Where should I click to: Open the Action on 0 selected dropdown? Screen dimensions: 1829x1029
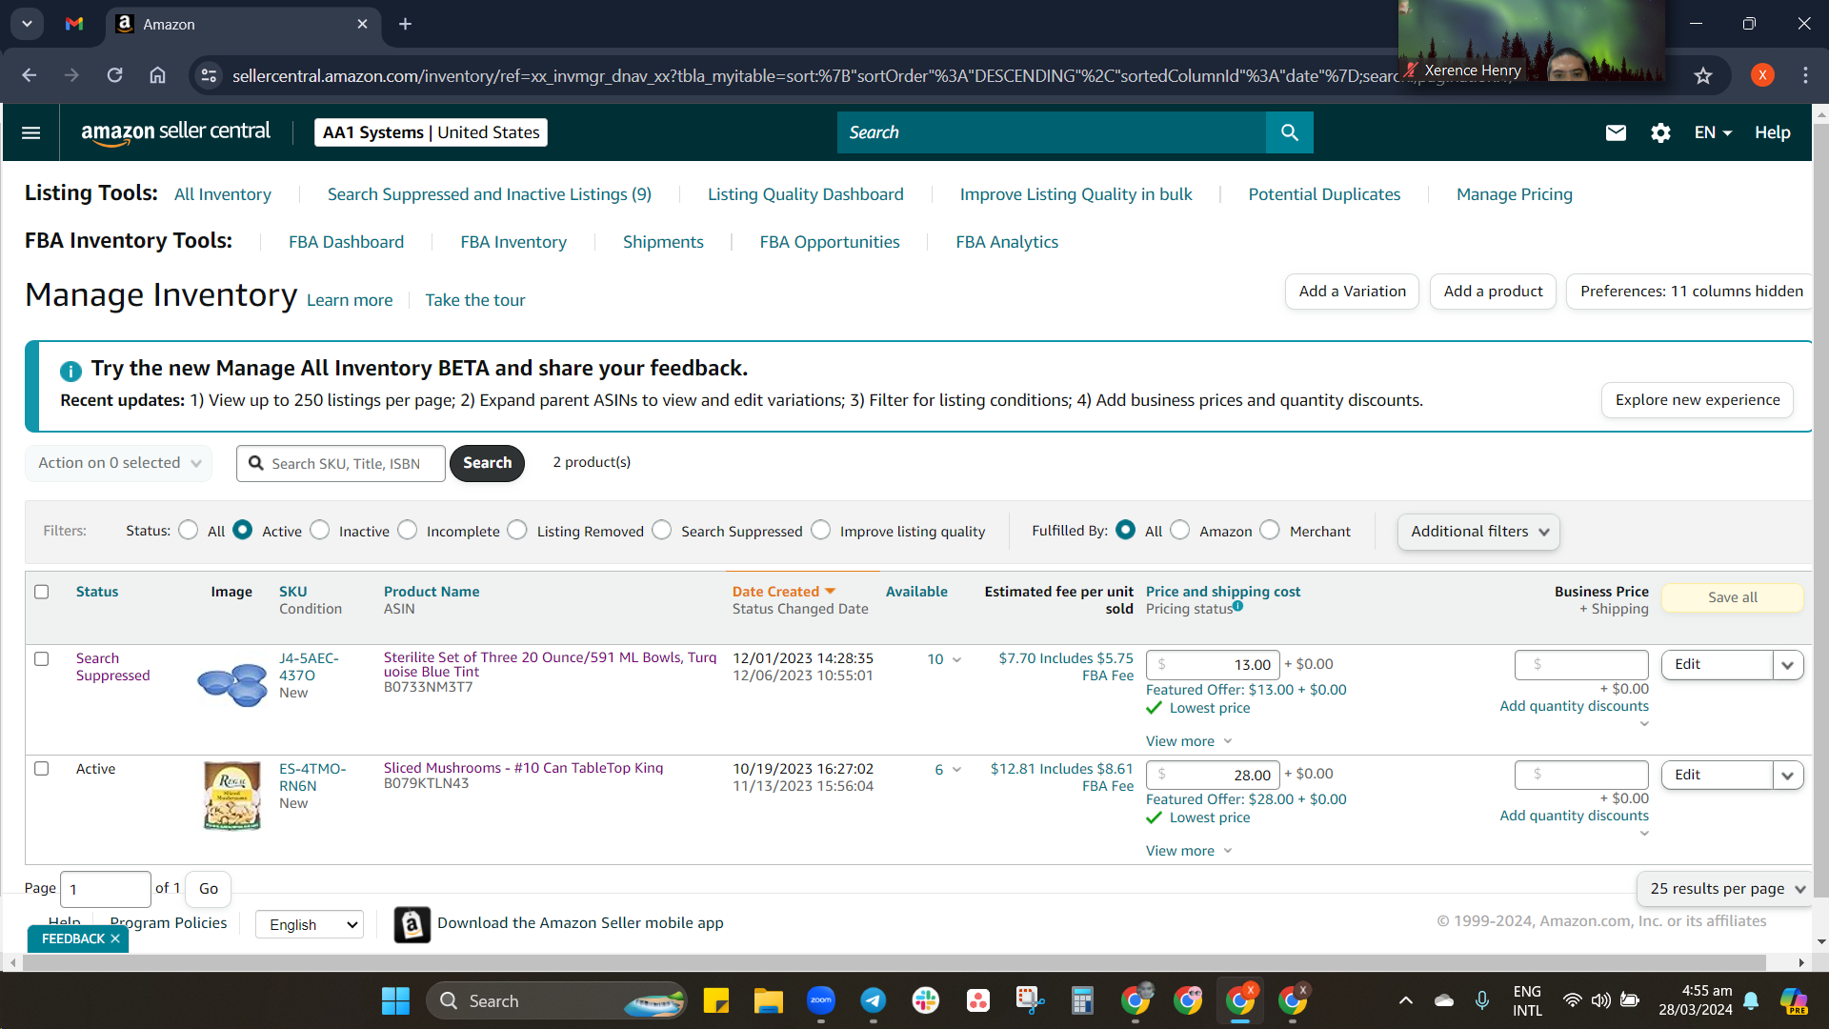(x=119, y=463)
